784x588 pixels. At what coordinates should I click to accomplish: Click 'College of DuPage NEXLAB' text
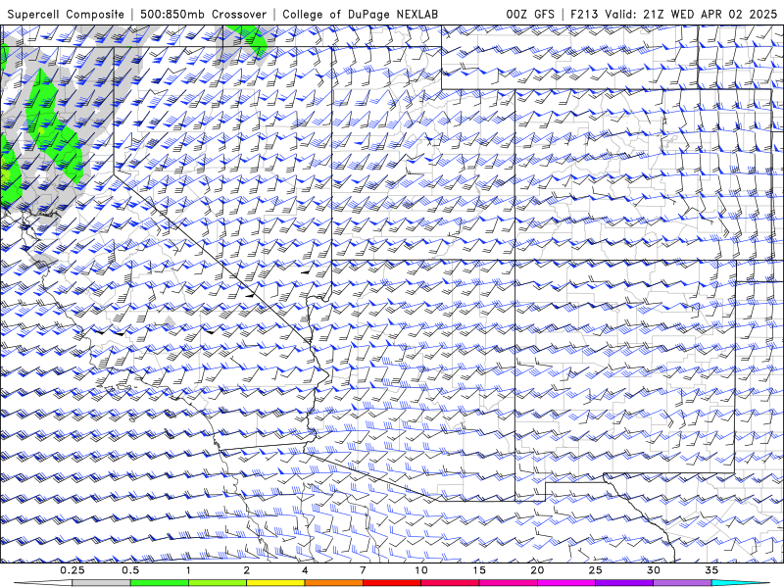(x=360, y=14)
